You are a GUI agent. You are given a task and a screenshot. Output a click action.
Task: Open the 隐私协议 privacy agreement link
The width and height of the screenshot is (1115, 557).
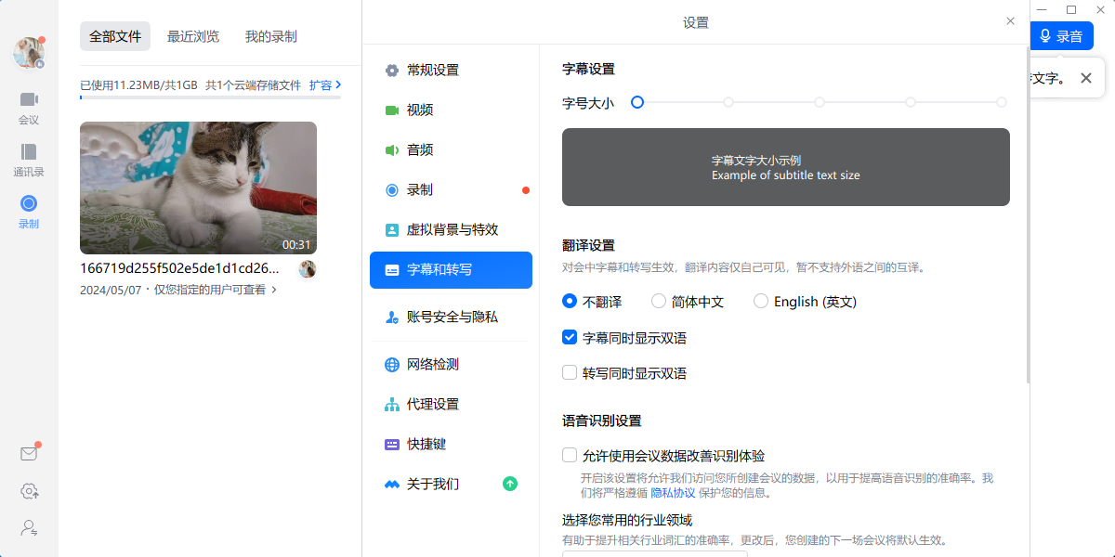[672, 493]
